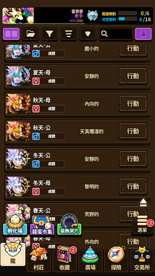Select the 廣場 fountain tab
The height and width of the screenshot is (276, 155).
[x=90, y=260]
